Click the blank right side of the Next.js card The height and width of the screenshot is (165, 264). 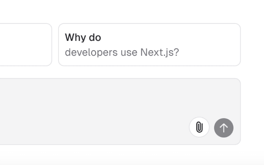coord(213,45)
